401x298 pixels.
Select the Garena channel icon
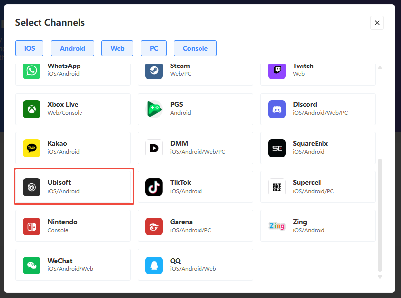click(154, 226)
